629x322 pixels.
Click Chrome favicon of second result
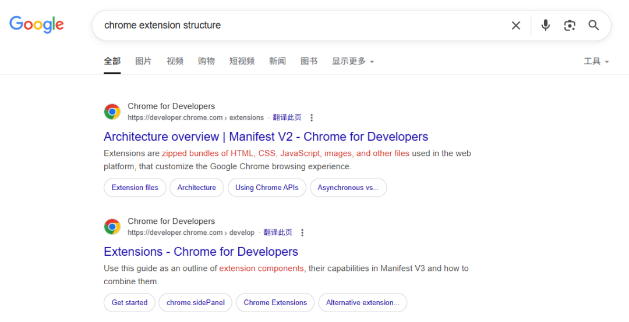coord(112,227)
